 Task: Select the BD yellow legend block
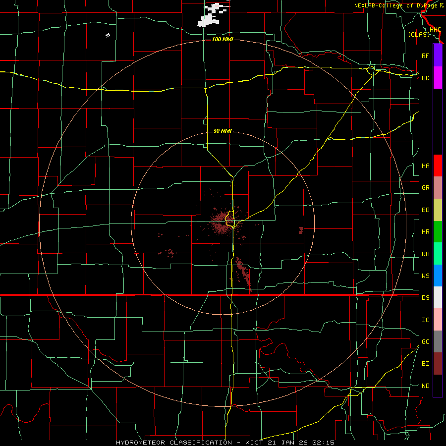(438, 210)
